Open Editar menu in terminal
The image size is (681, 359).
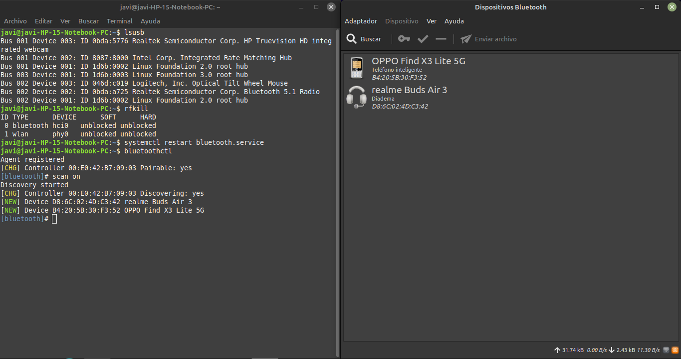[x=43, y=21]
